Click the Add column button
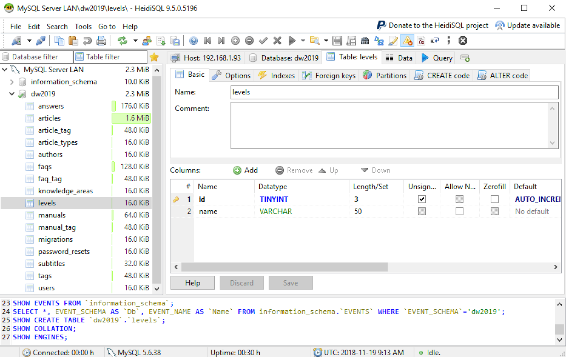This screenshot has height=357, width=566. pyautogui.click(x=246, y=170)
